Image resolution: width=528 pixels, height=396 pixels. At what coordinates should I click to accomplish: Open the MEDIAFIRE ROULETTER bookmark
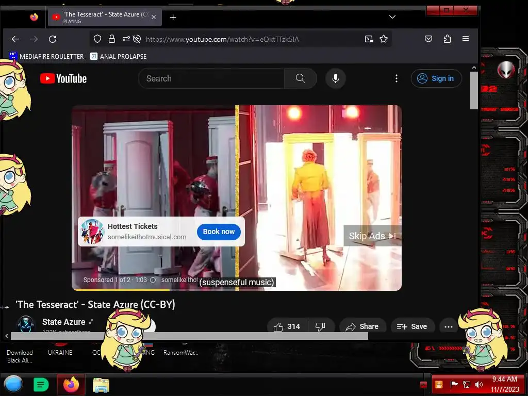(x=46, y=56)
